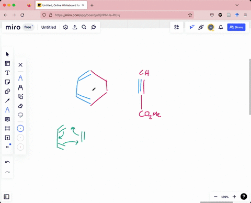Image resolution: width=251 pixels, height=203 pixels.
Task: Select the Eraser tool
Action: pyautogui.click(x=20, y=106)
